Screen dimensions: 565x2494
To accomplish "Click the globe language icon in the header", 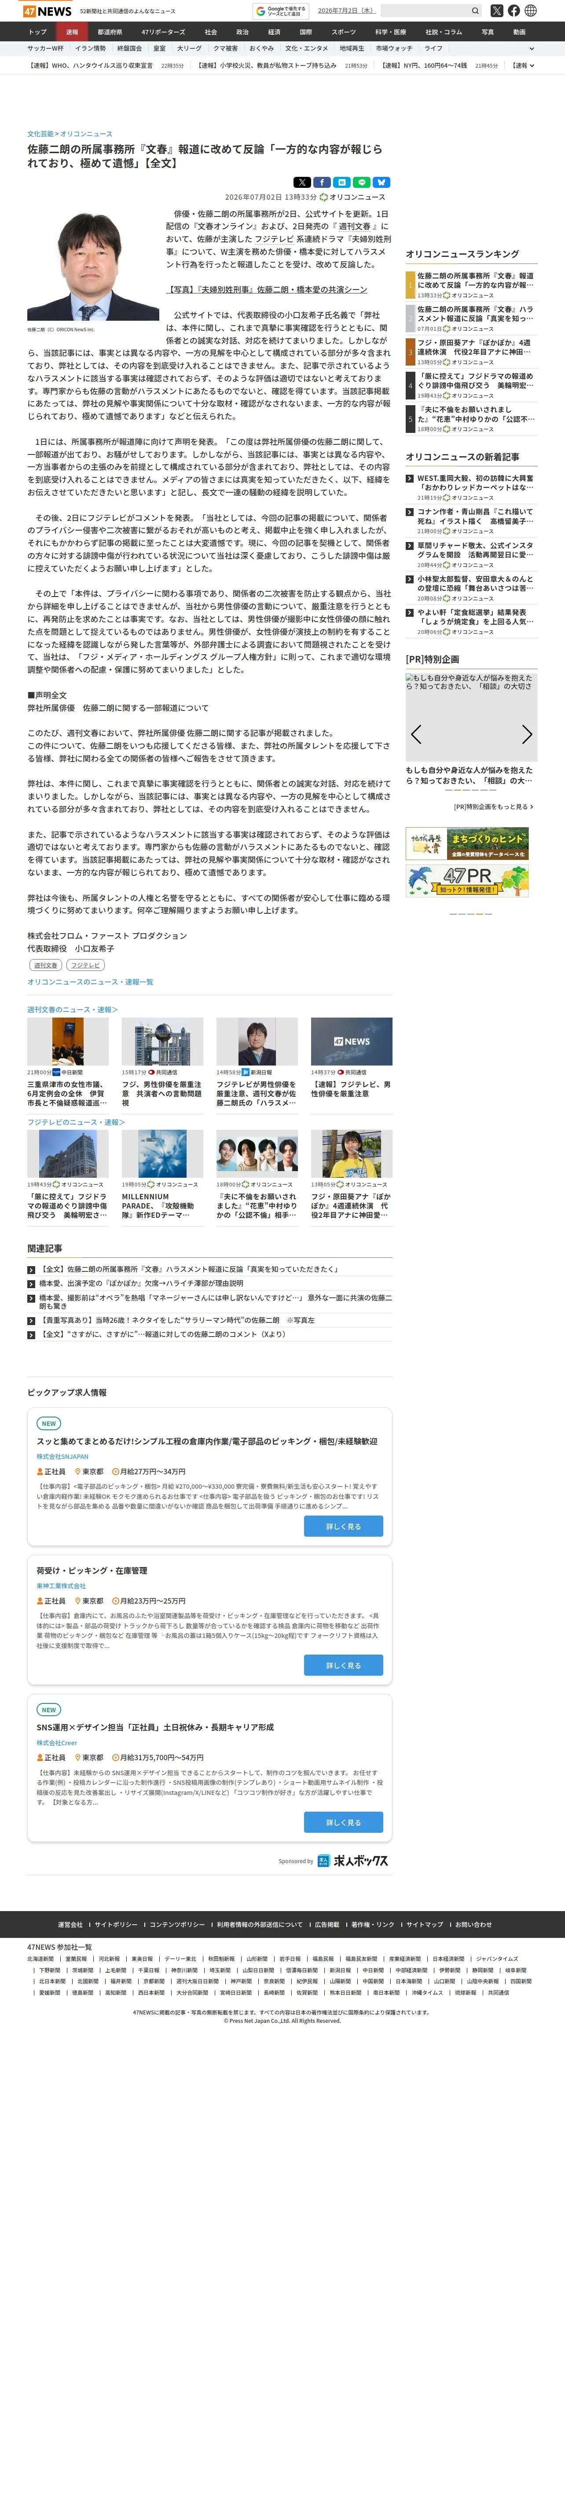I will click(530, 11).
